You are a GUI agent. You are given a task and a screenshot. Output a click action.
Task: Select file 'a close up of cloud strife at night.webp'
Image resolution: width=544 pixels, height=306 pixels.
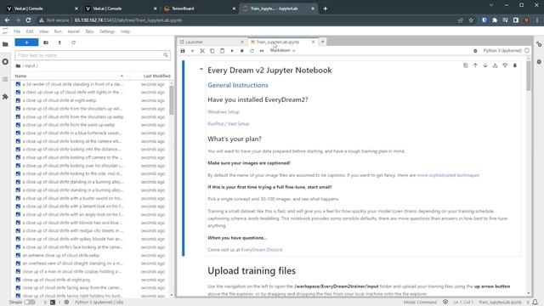point(90,100)
